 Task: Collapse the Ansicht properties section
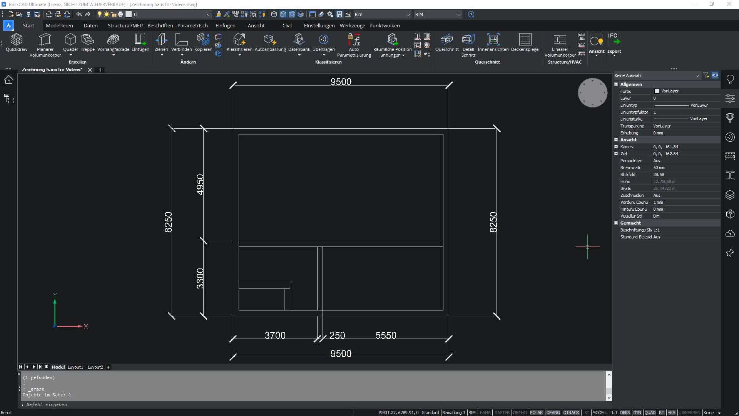(616, 140)
